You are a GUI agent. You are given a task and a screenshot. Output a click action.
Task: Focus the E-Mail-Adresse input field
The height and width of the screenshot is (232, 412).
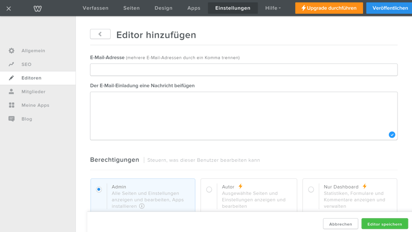pos(244,70)
